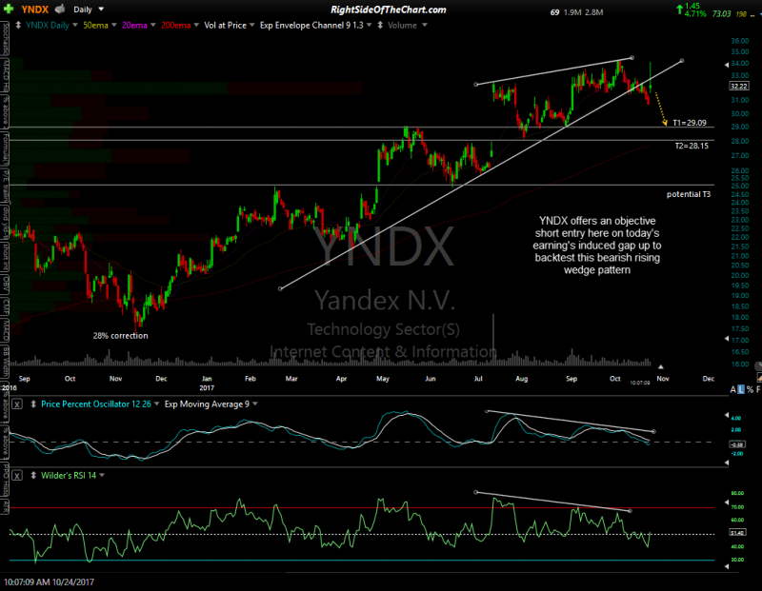The image size is (762, 591).
Task: Click the resize arrows beside Wilder's RSI 14
Action: [x=31, y=475]
